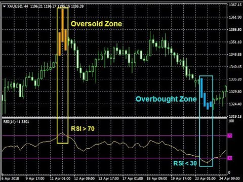Click the 17 Apr 01:00 time label
The width and height of the screenshot is (243, 182).
[x=133, y=178]
